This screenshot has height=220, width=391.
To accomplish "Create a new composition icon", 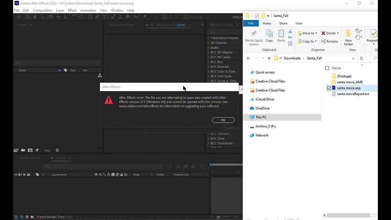I will coord(30,150).
